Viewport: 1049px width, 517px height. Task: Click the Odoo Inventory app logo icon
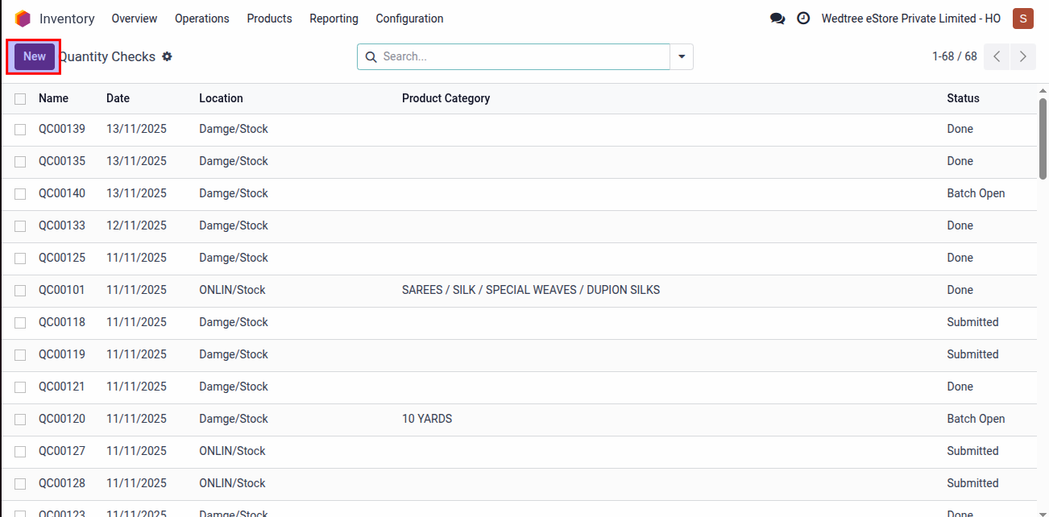(x=23, y=19)
